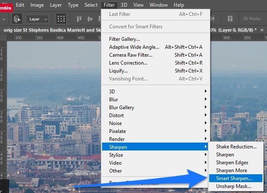Open Unsharp Mask...

[236, 186]
